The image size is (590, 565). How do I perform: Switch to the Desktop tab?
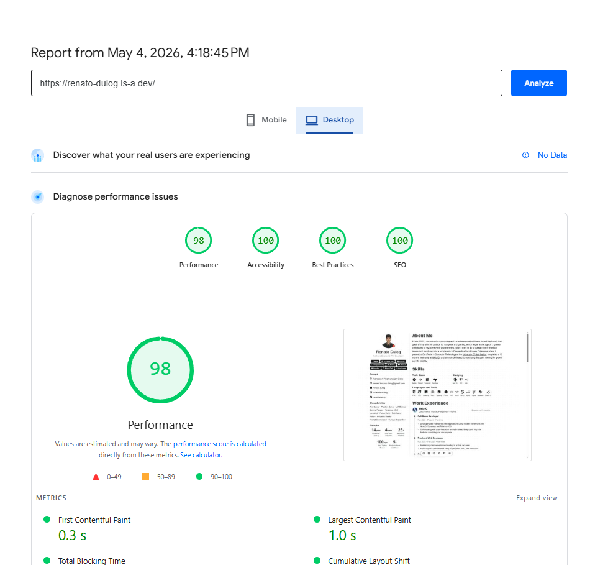pyautogui.click(x=329, y=120)
